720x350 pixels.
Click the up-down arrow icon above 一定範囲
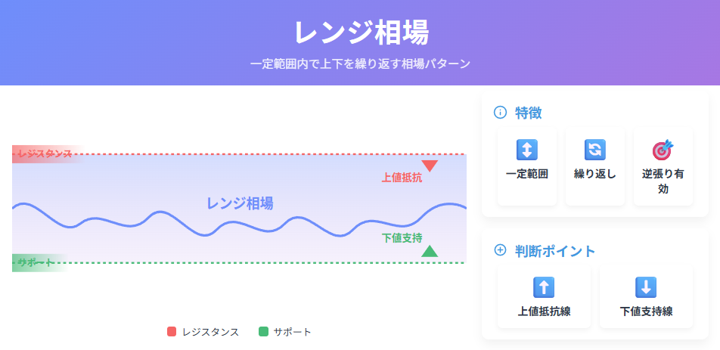526,150
